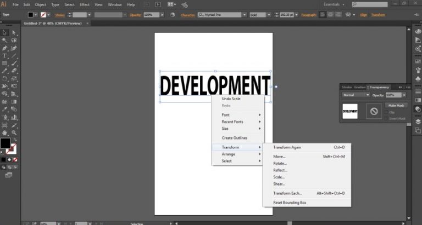Select the Magic Wand tool
Viewport: 422px width, 225px height.
point(4,40)
